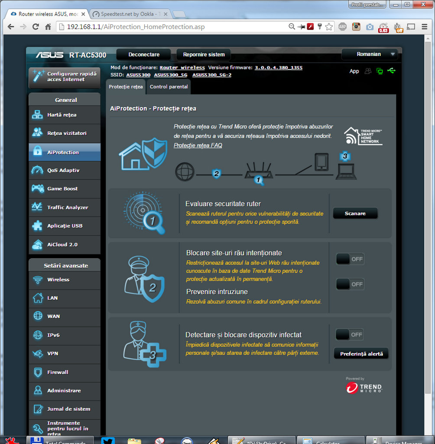Click the App label in header
This screenshot has width=435, height=444.
pos(354,71)
